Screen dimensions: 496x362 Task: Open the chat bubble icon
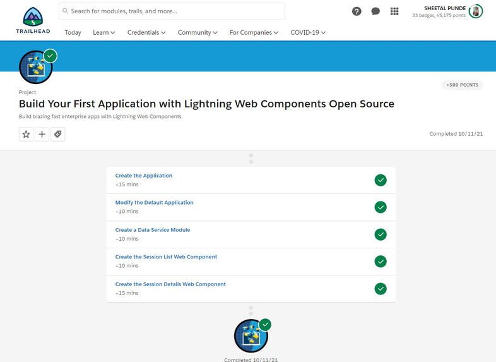tap(375, 11)
